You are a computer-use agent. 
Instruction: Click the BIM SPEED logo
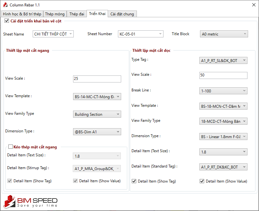click(x=30, y=202)
